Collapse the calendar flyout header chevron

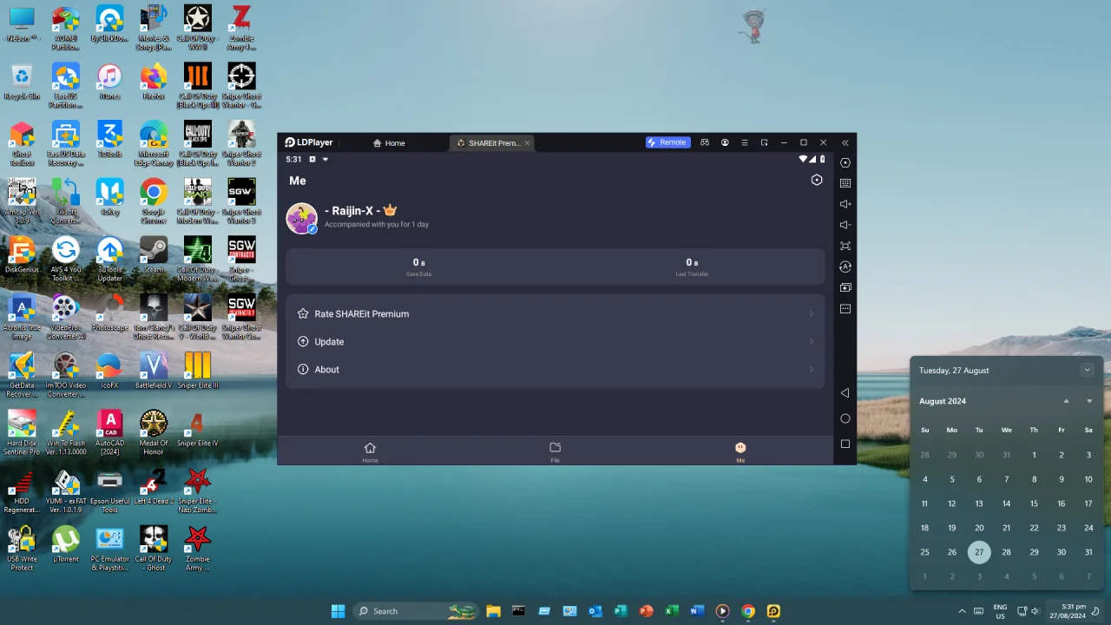(1087, 370)
